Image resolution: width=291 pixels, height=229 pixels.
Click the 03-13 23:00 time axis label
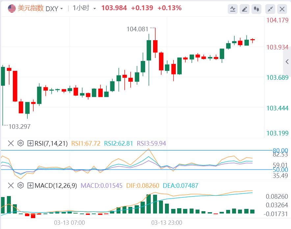(x=166, y=223)
